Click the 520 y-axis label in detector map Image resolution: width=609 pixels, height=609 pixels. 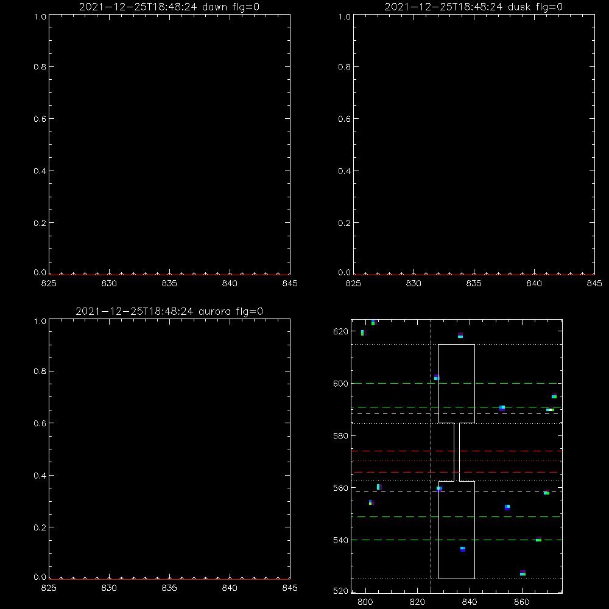[340, 591]
